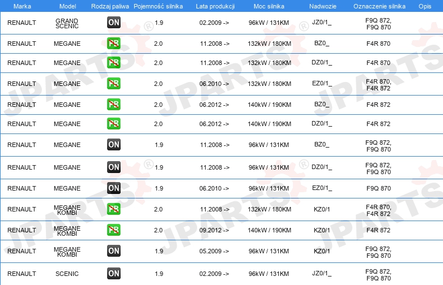Click the Lata produkcji column header
The image size is (443, 285).
(x=215, y=6)
